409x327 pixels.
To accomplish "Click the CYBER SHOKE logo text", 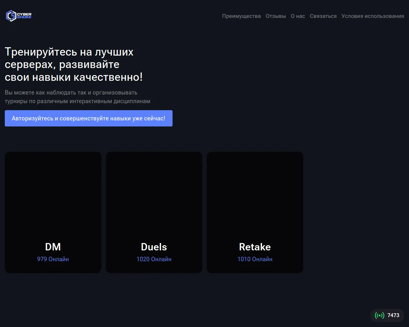I will coord(24,16).
